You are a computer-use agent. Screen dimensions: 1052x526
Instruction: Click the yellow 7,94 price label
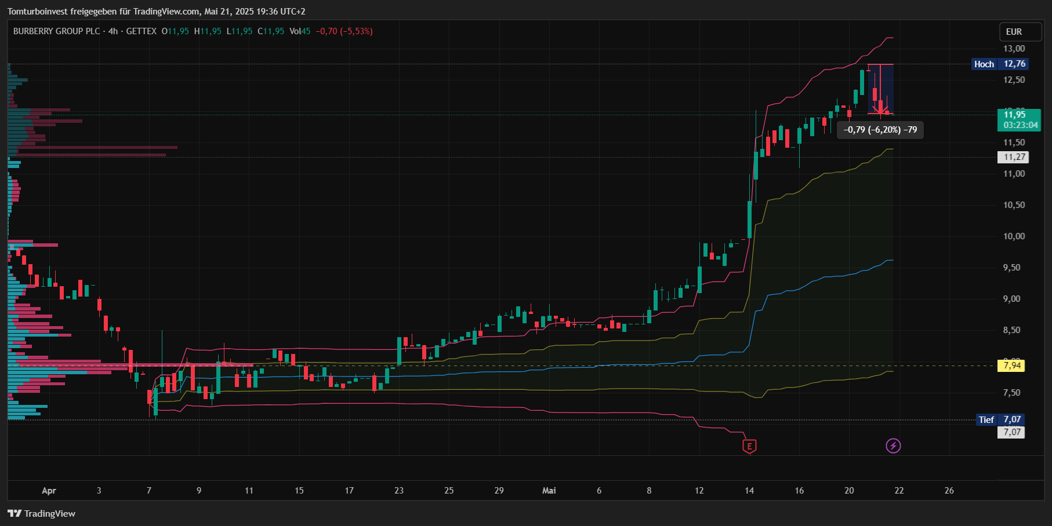[1011, 366]
